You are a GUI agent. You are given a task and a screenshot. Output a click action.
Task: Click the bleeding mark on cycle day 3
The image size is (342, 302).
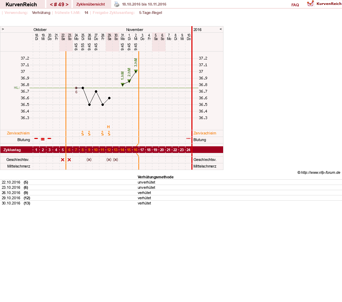pos(50,139)
